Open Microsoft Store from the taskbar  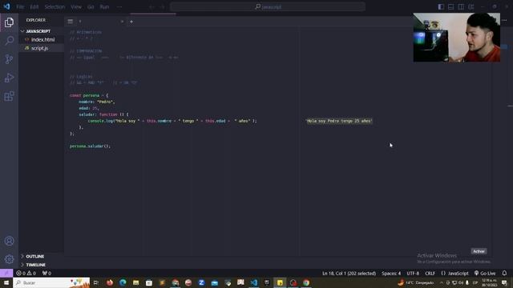pyautogui.click(x=149, y=282)
